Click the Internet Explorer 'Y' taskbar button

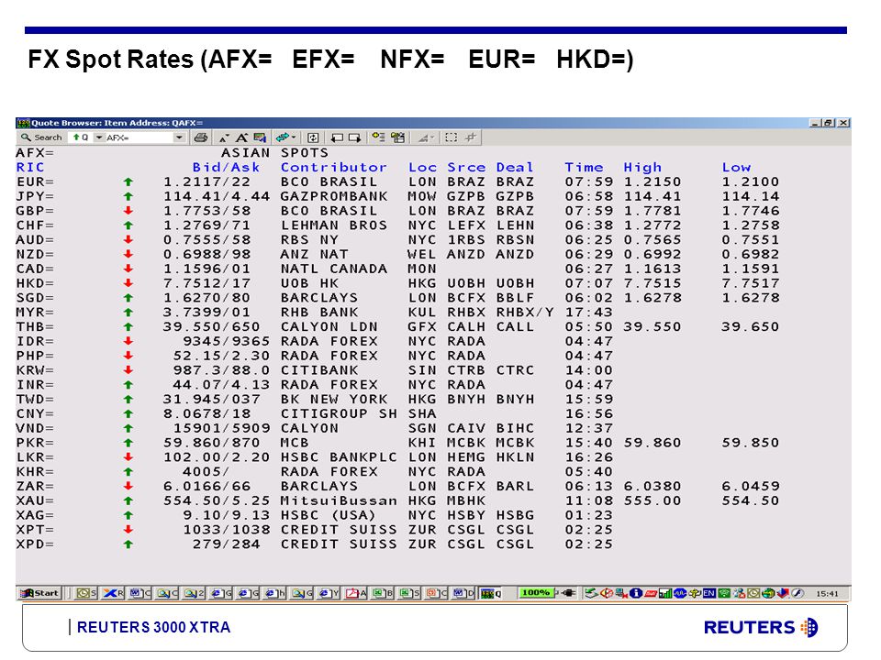point(329,593)
